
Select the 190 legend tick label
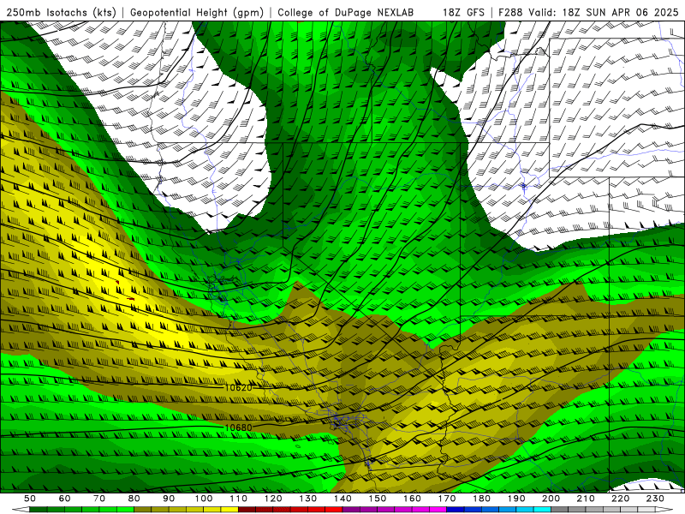(x=517, y=499)
